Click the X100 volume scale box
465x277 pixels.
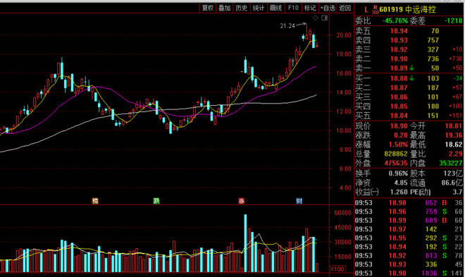click(337, 269)
